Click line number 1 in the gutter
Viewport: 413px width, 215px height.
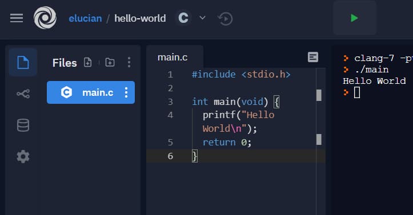[170, 75]
